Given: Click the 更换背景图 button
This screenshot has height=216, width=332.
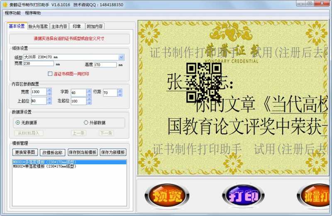Looking at the screenshot, I should 25,152.
